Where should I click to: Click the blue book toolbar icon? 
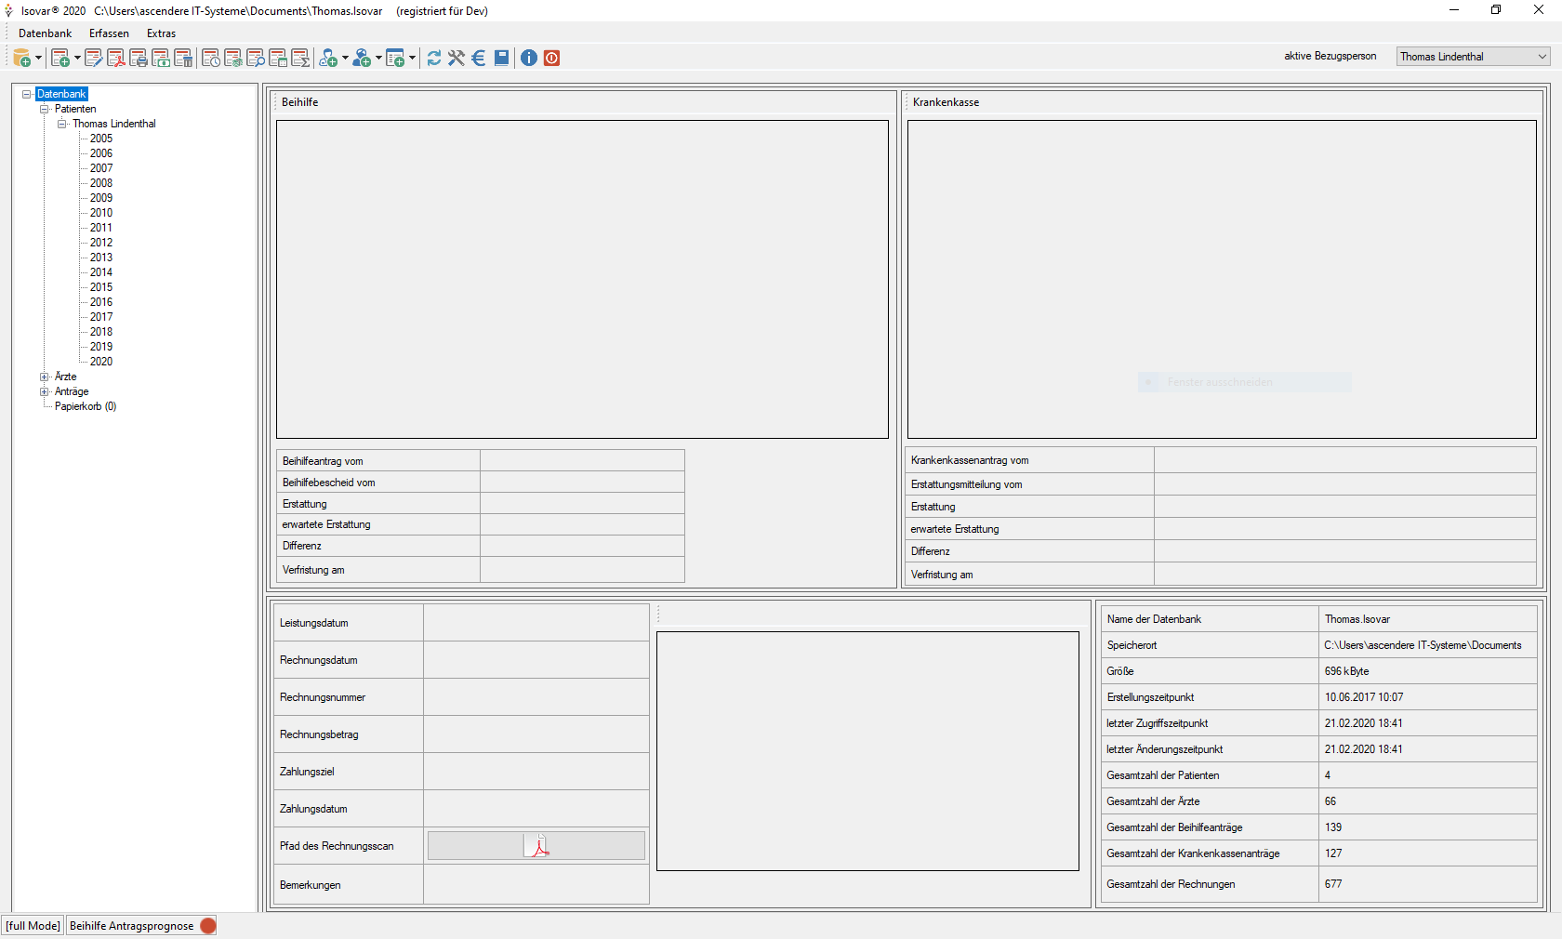(501, 59)
